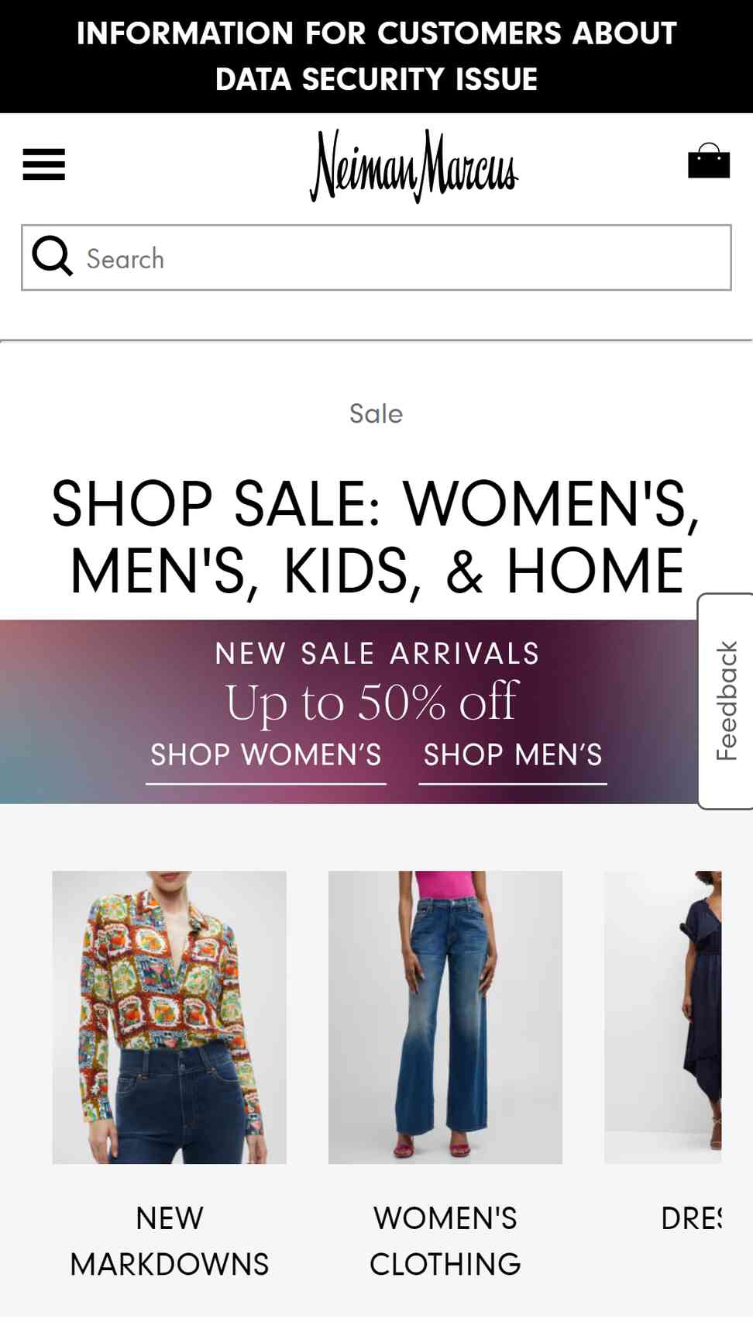753x1340 pixels.
Task: Open the shopping bag icon
Action: point(709,161)
